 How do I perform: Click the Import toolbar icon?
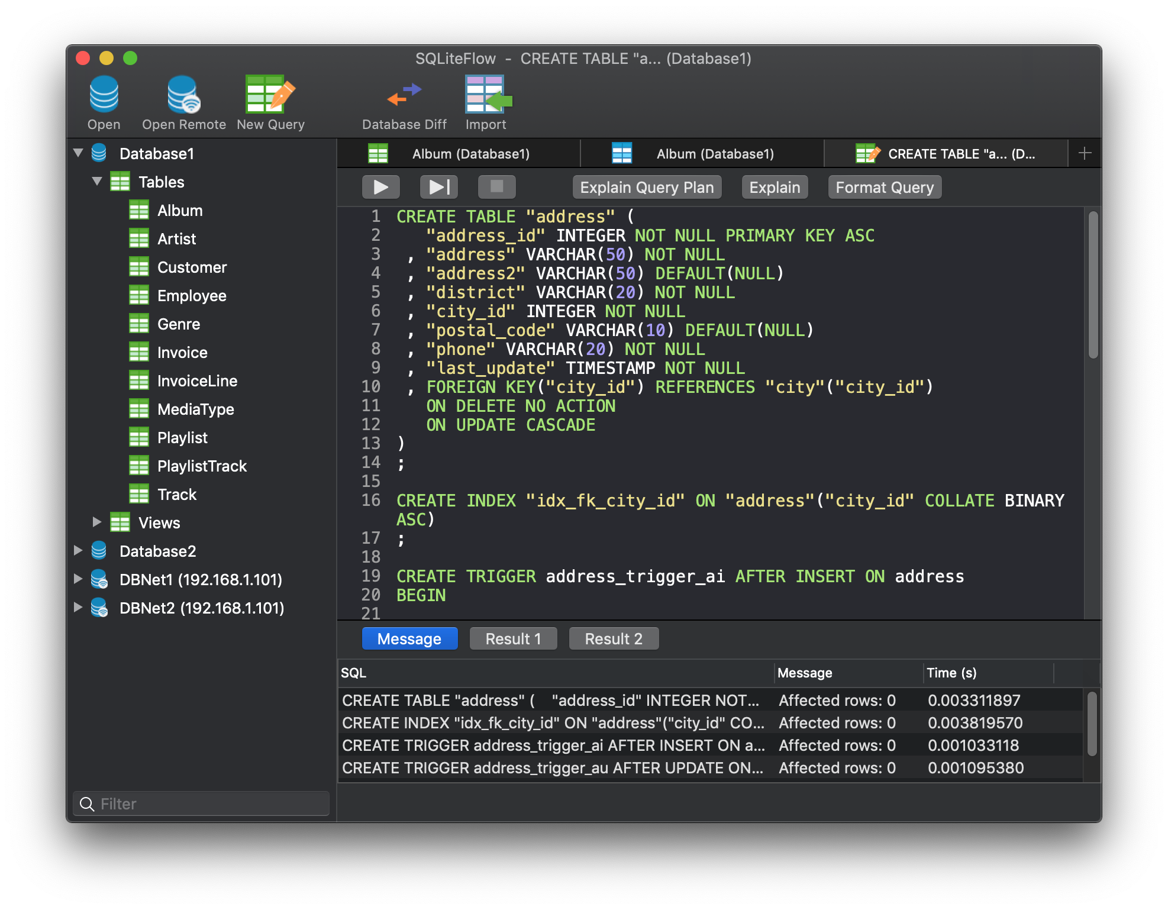click(488, 95)
